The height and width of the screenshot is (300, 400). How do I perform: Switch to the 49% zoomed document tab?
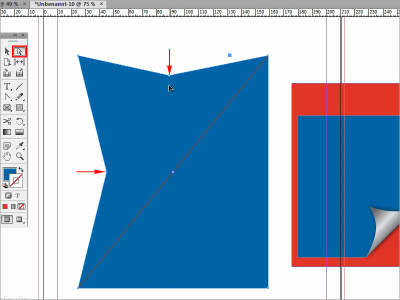pyautogui.click(x=10, y=3)
